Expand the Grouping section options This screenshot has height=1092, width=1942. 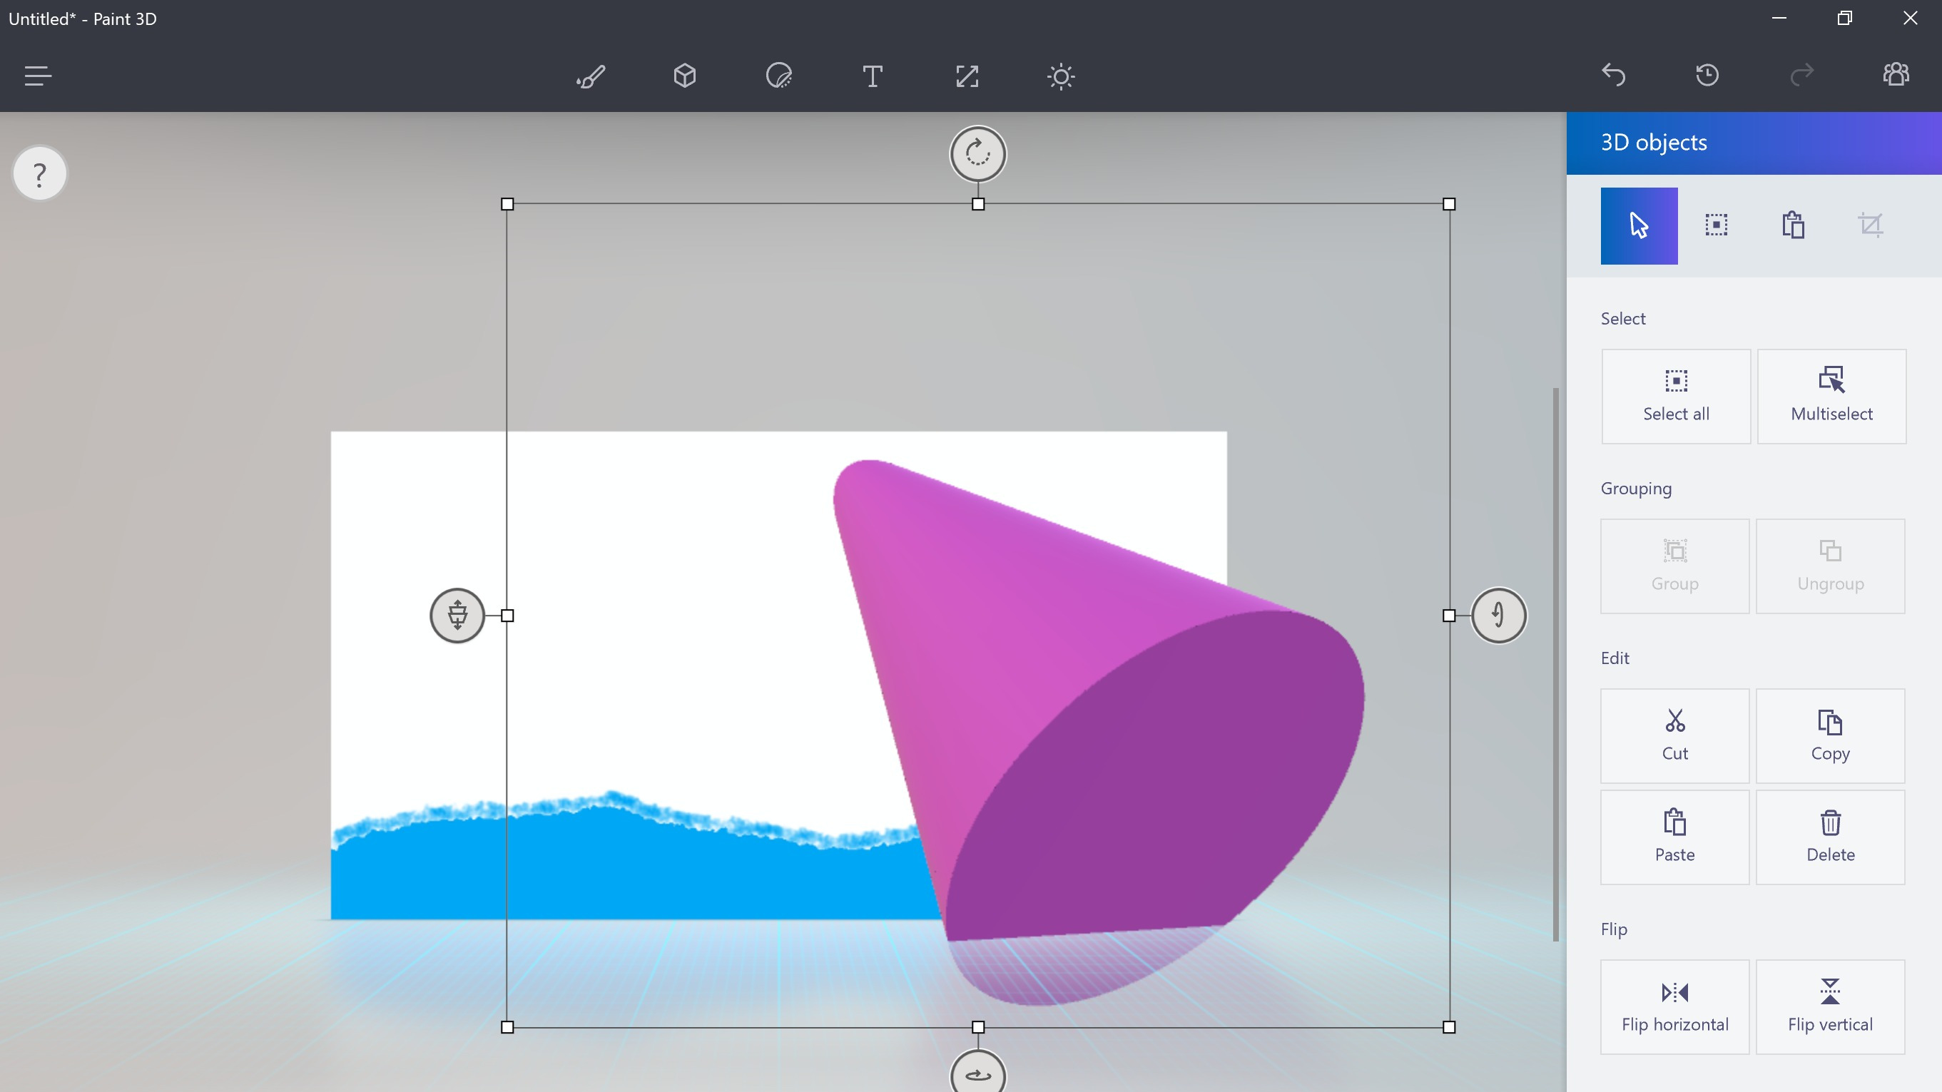tap(1637, 488)
